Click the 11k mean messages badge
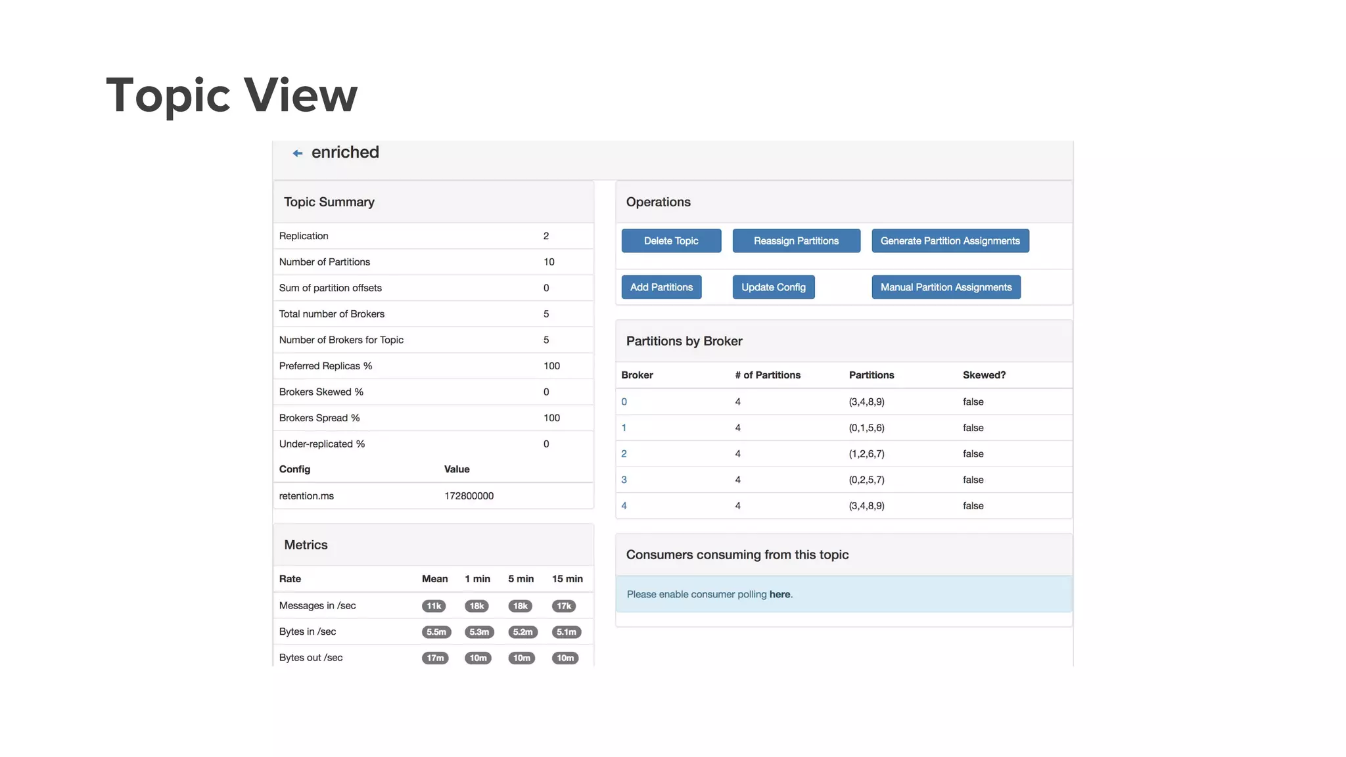This screenshot has height=757, width=1346. coord(434,606)
